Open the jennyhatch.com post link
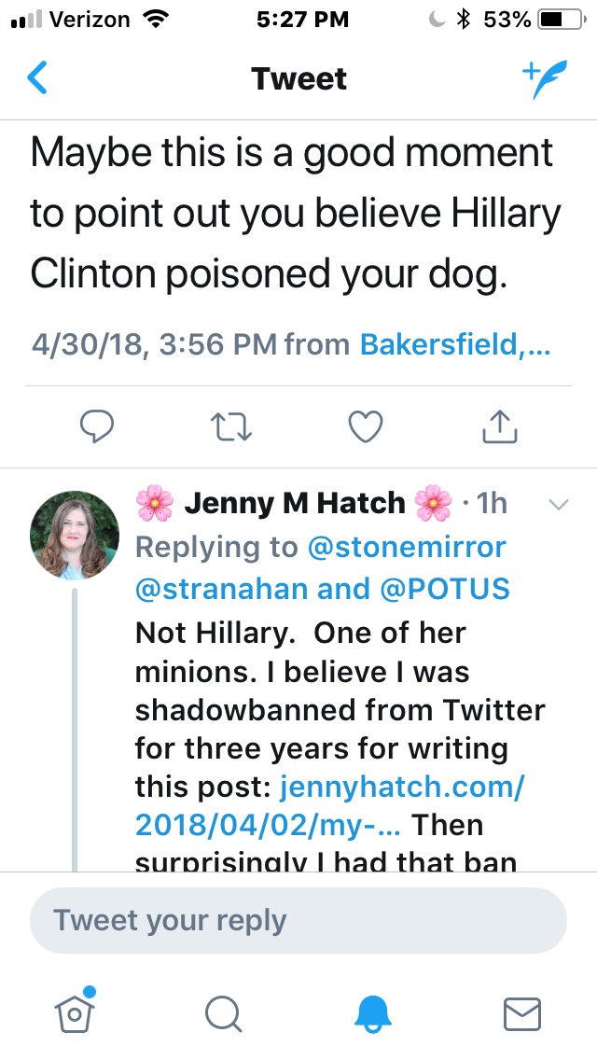Screen dimensions: 597x1060 pyautogui.click(x=401, y=788)
